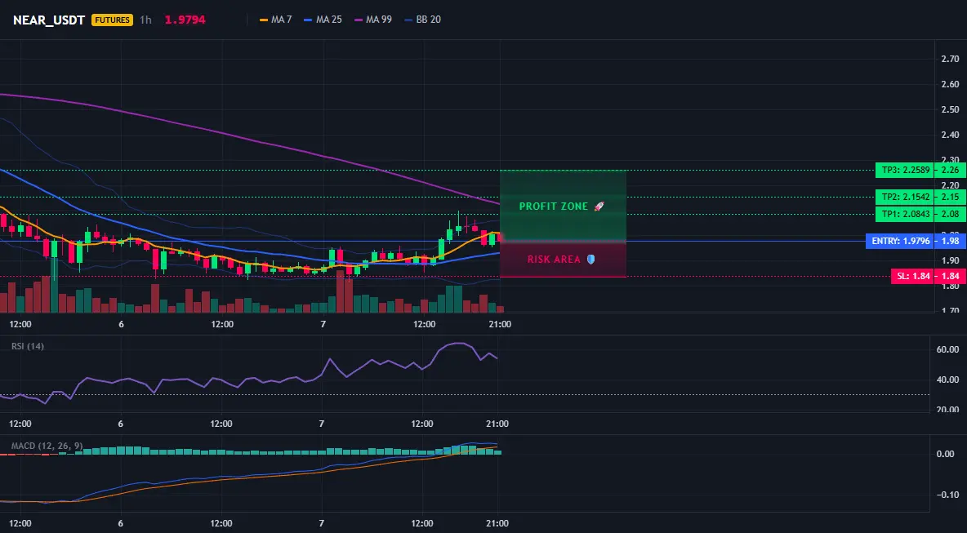Click the TP1: 2.0843 price label
Screen dimensions: 967x533
(x=906, y=215)
